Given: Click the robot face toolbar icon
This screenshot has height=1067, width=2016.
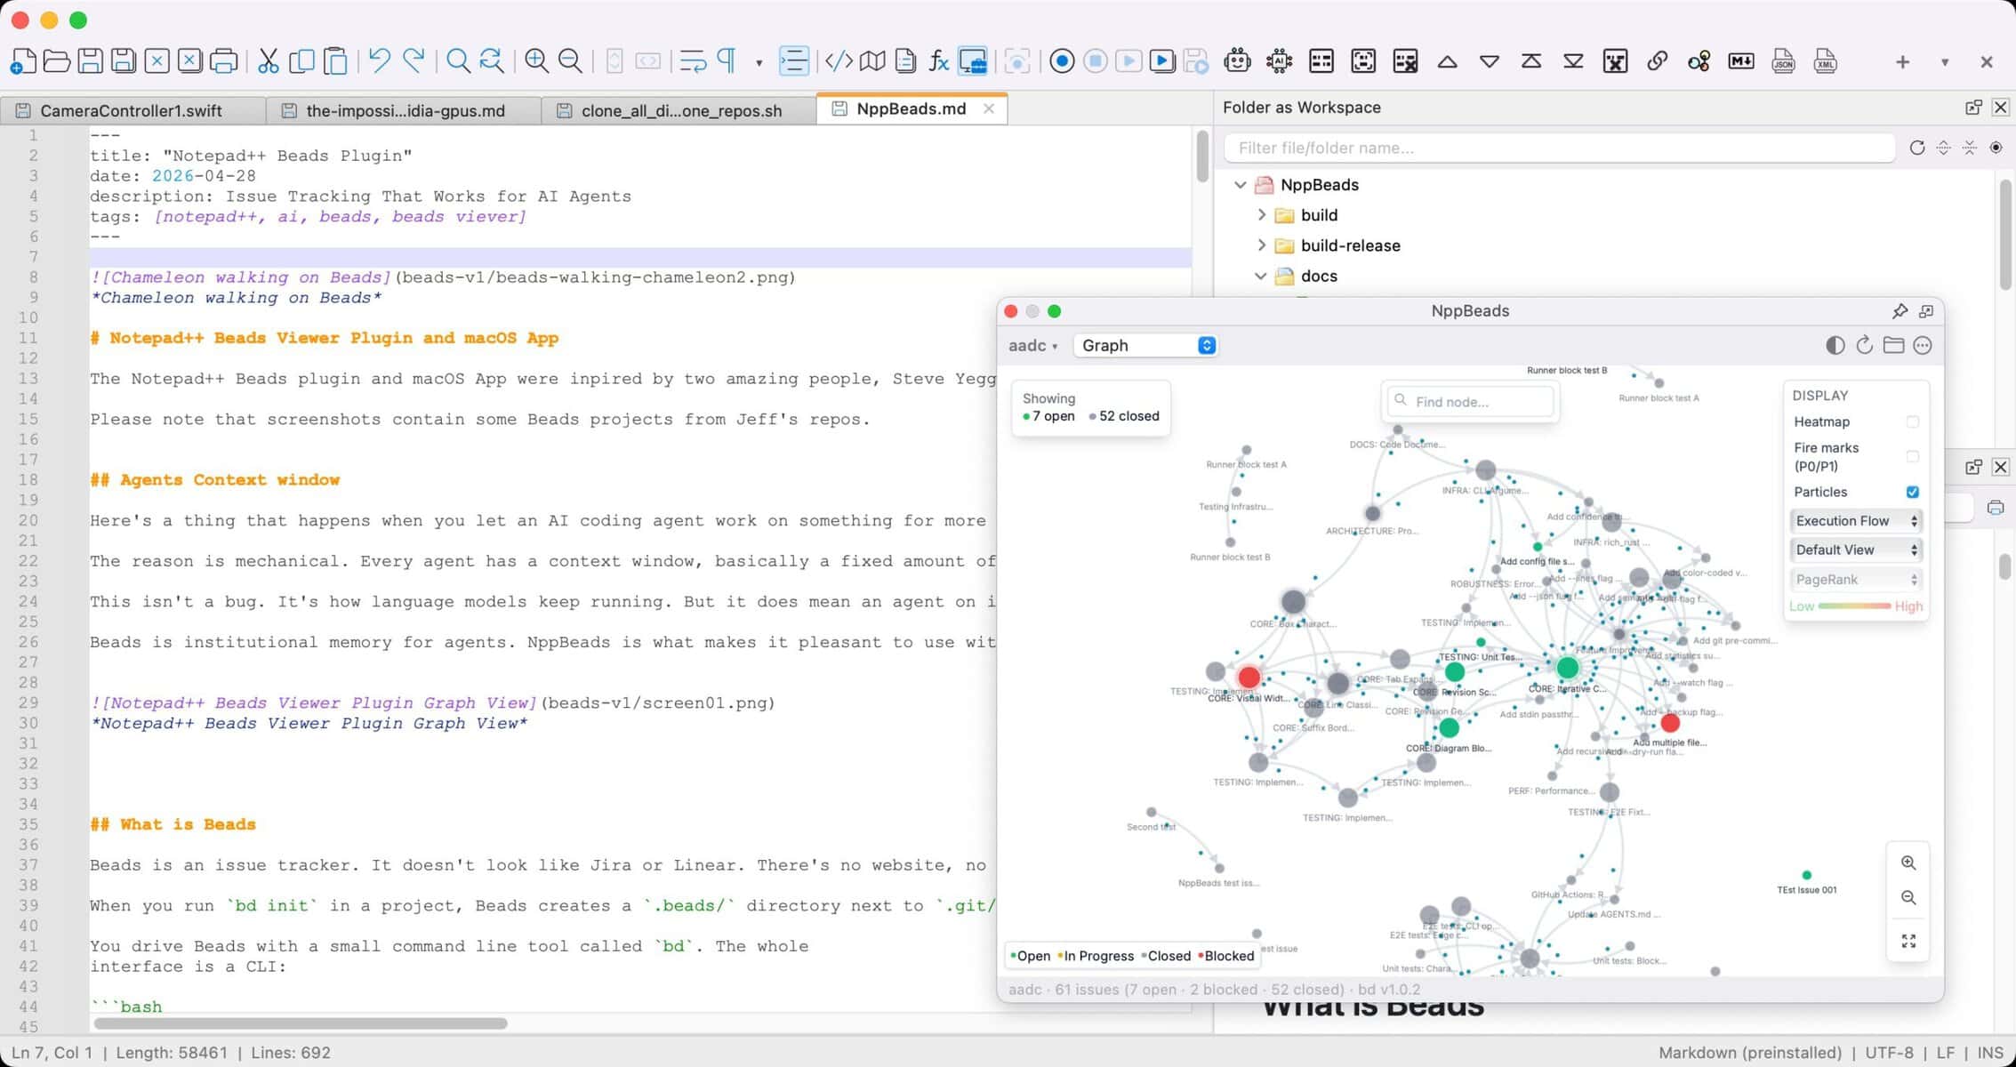Looking at the screenshot, I should [x=1237, y=61].
